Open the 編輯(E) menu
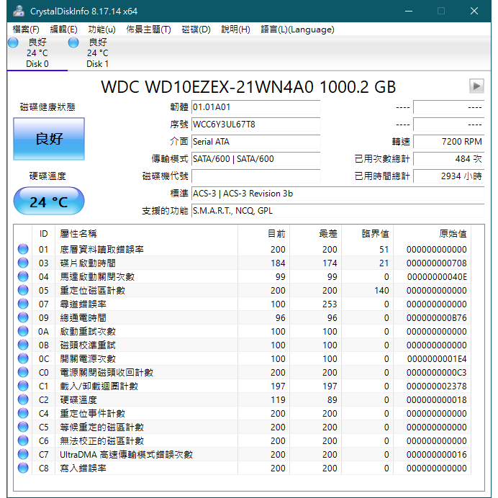 click(63, 30)
